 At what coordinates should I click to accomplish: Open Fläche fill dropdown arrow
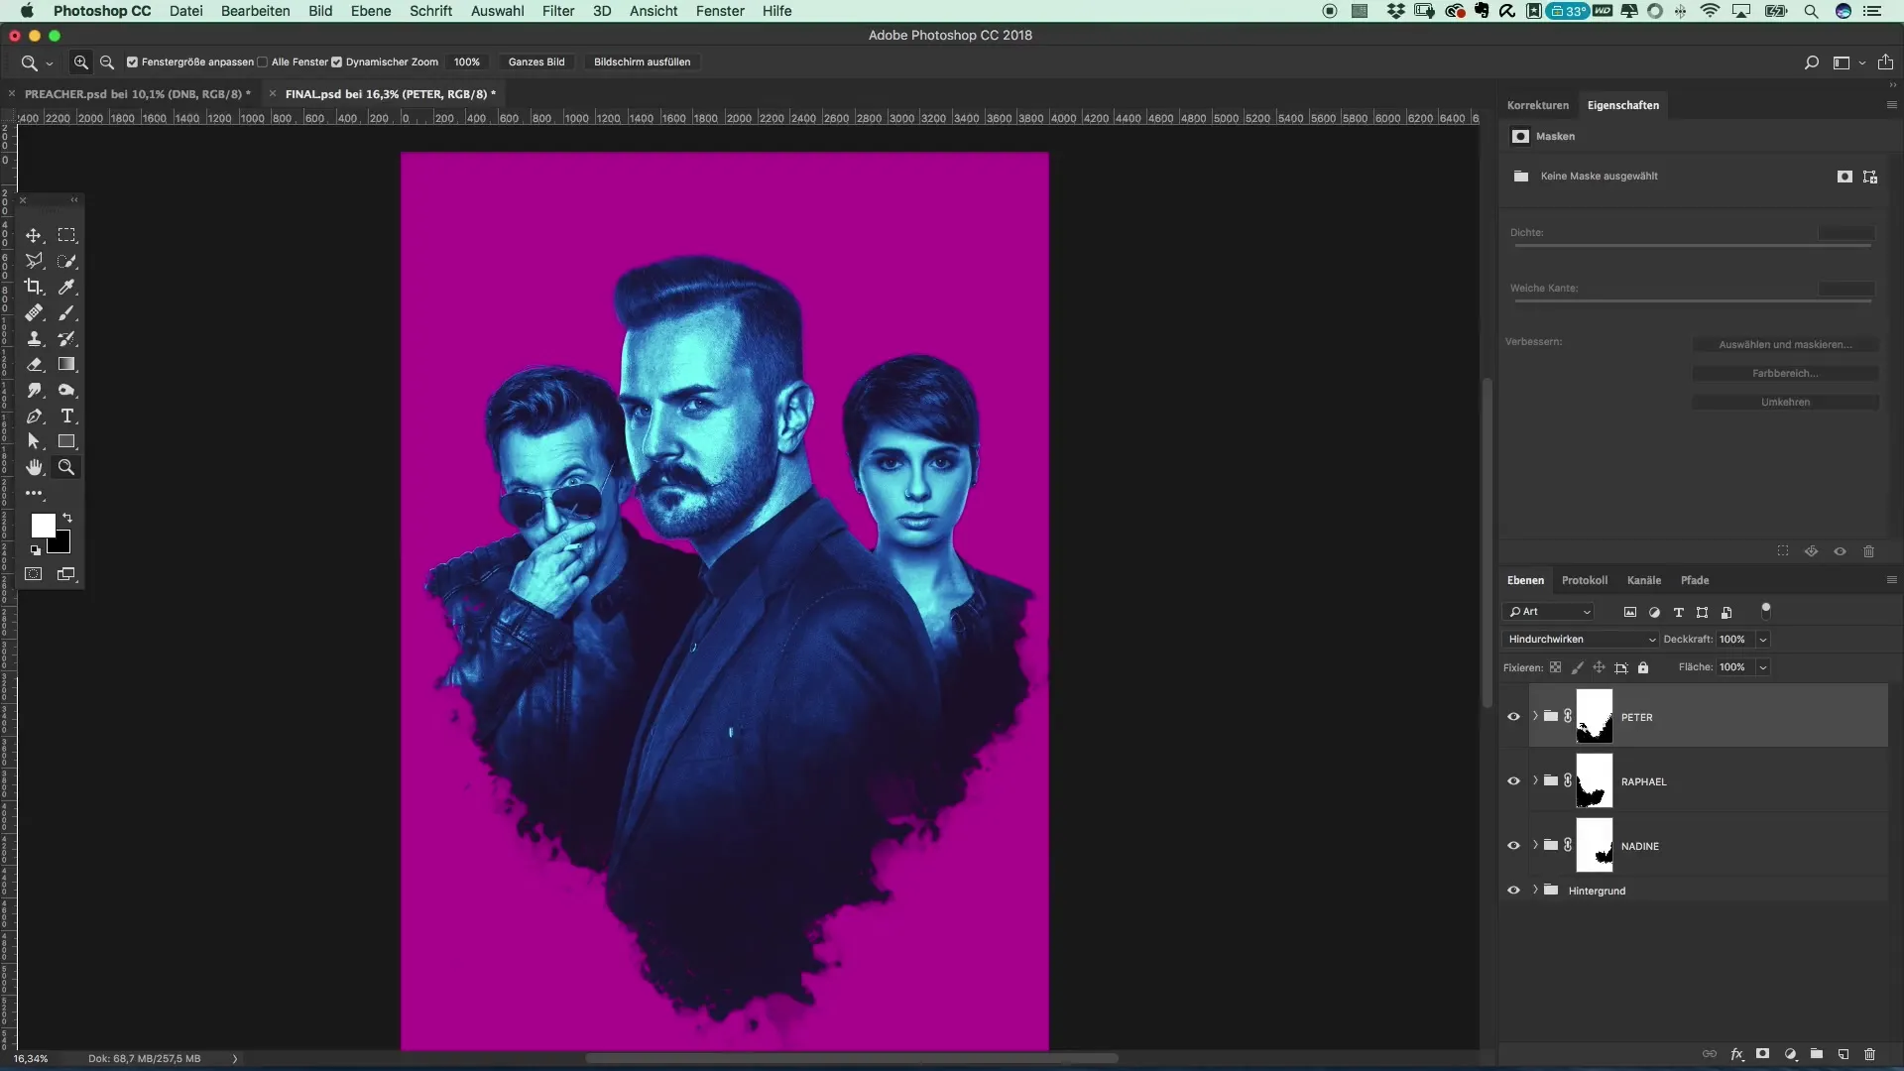(x=1763, y=667)
